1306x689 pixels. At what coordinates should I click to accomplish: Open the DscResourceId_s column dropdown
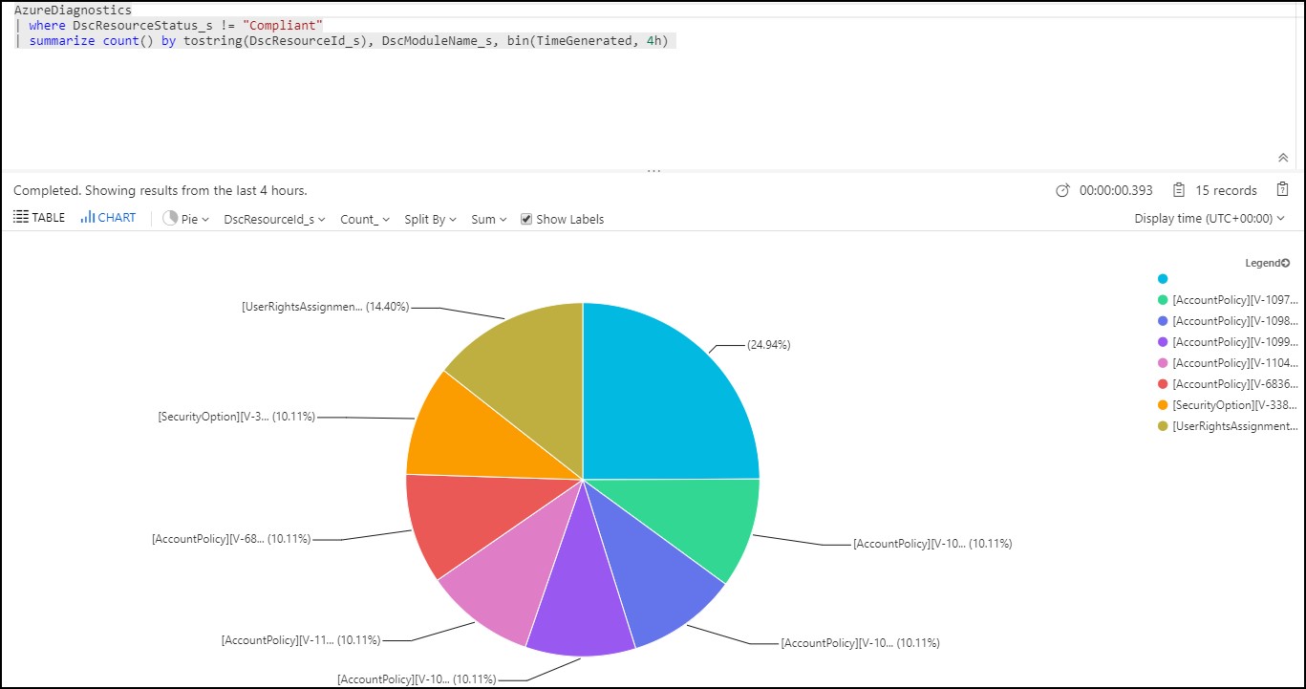point(275,219)
